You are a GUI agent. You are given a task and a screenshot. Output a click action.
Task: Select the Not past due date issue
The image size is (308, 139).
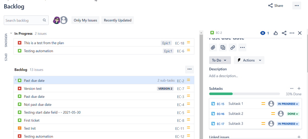point(104,105)
